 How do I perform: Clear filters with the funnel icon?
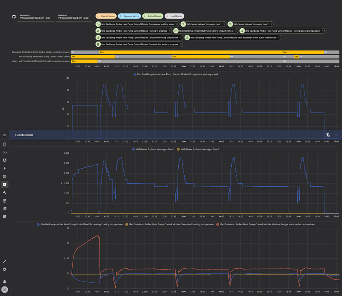(328, 135)
